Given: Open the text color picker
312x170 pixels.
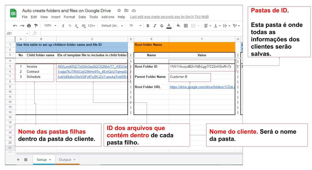Looking at the screenshot, I should pos(169,26).
